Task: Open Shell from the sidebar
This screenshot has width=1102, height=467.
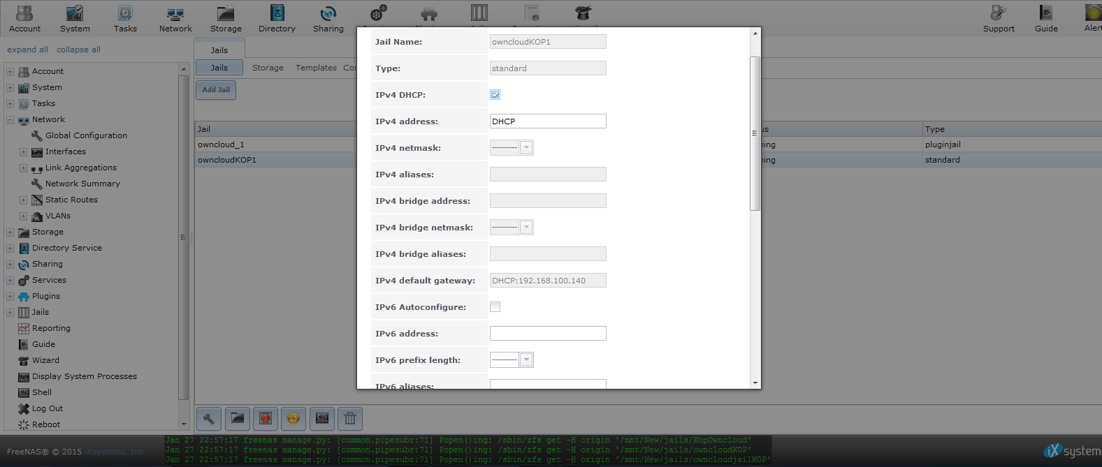Action: pyautogui.click(x=42, y=392)
